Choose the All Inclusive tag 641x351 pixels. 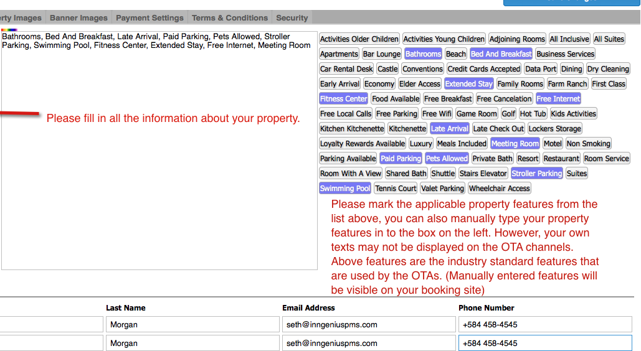[569, 39]
